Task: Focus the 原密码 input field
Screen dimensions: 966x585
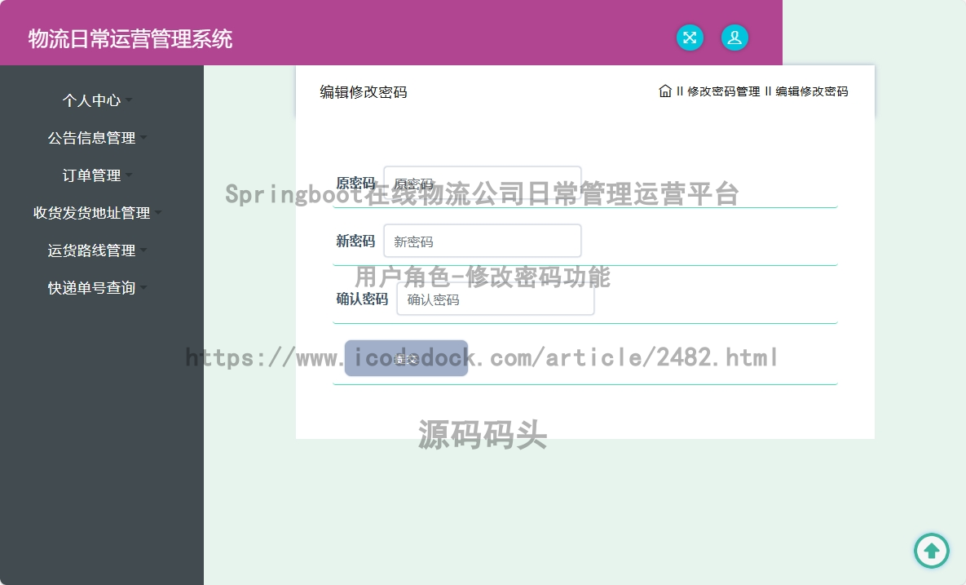Action: click(483, 183)
